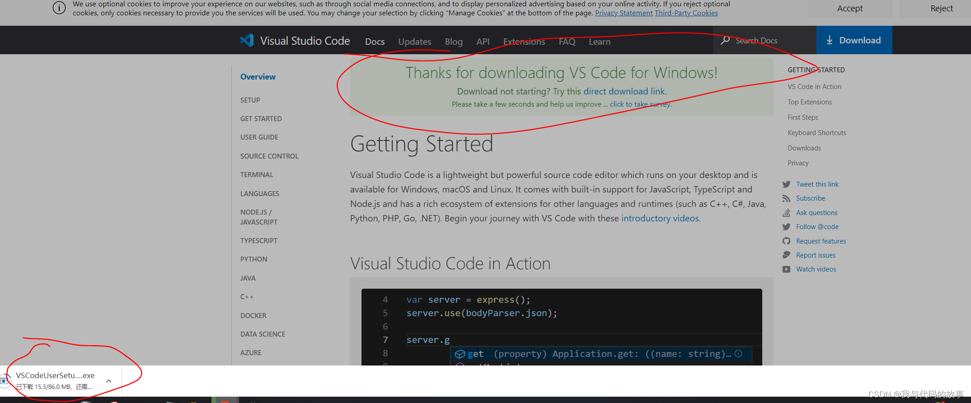Viewport: 971px width, 403px height.
Task: Click the RSS icon beside Subscribe
Action: (787, 198)
